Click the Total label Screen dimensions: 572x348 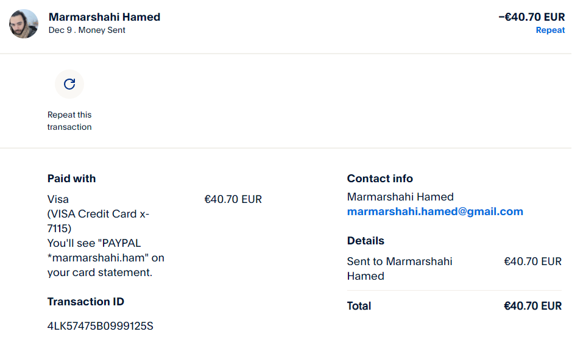coord(359,306)
